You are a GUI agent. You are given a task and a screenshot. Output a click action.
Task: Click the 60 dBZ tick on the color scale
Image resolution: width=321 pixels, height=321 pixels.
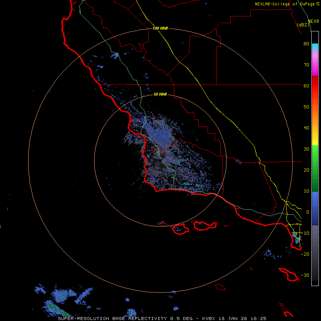306,86
